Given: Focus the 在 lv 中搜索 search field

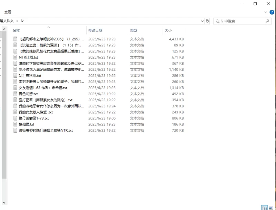Looking at the screenshot, I should coord(238,21).
